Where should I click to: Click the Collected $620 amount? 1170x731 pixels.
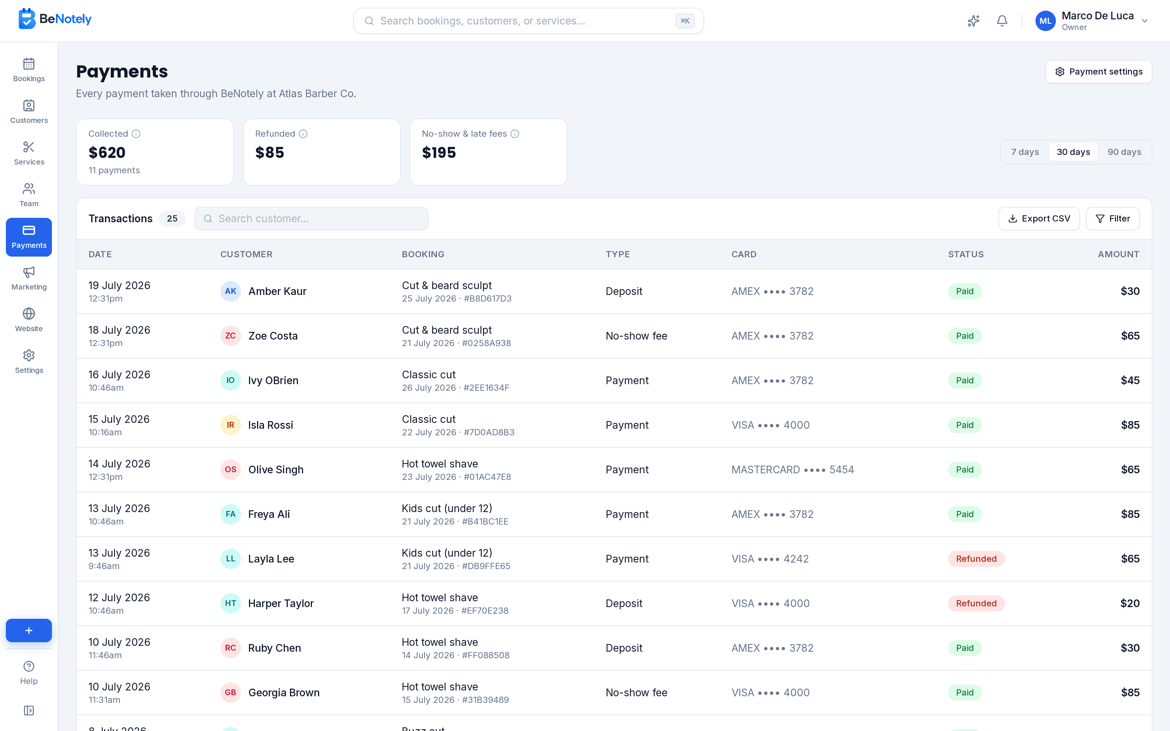(x=107, y=153)
